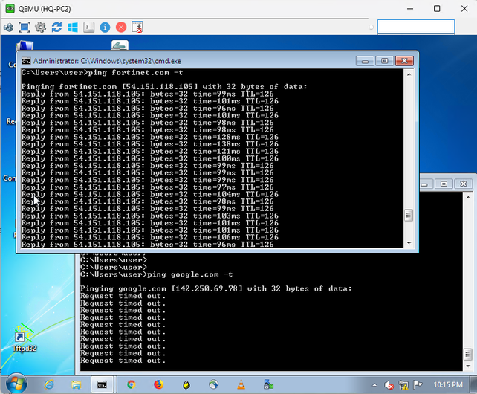Screen dimensions: 477x394
Task: Open the cmd.exe title bar system icon
Action: pos(26,61)
